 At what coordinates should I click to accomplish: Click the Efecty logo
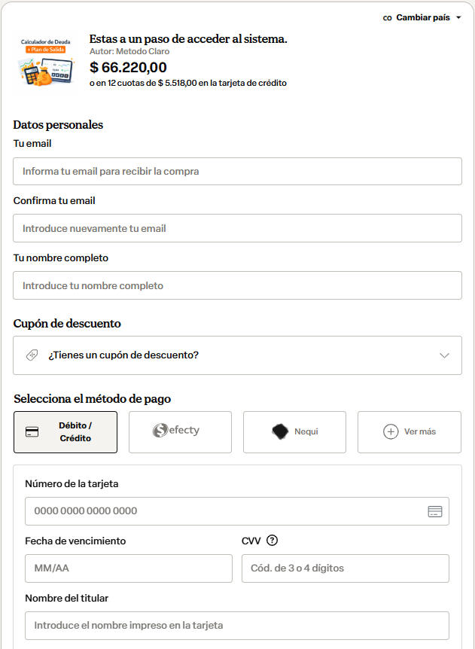click(176, 431)
